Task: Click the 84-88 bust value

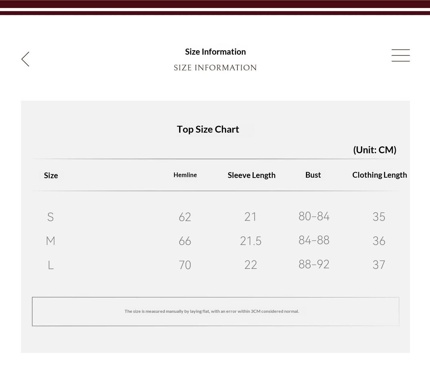Action: pos(314,240)
